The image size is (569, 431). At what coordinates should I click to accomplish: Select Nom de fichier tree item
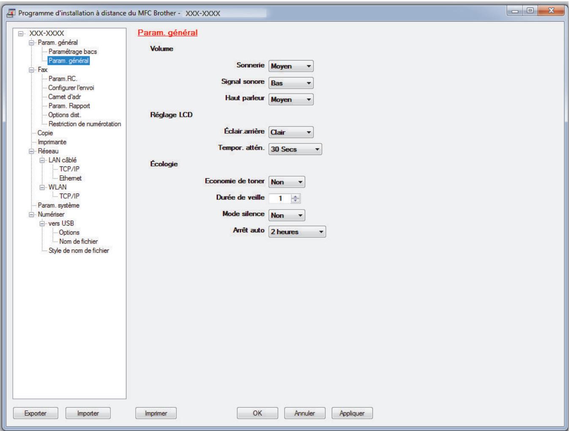pyautogui.click(x=78, y=241)
